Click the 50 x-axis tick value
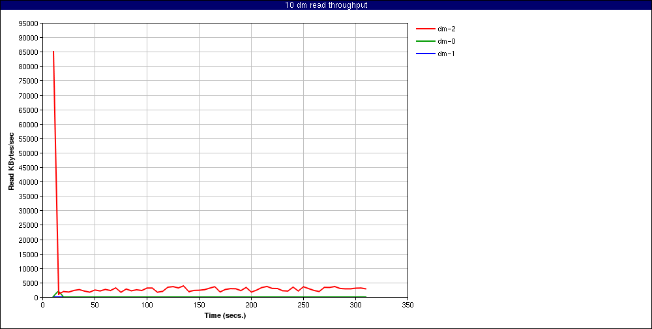652x329 pixels. tap(95, 305)
